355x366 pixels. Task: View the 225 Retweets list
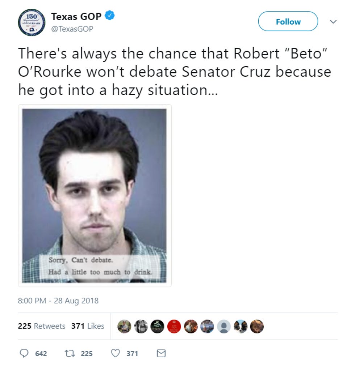[x=42, y=326]
